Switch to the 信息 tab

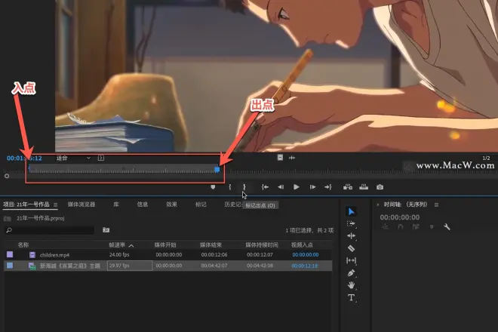coord(143,204)
